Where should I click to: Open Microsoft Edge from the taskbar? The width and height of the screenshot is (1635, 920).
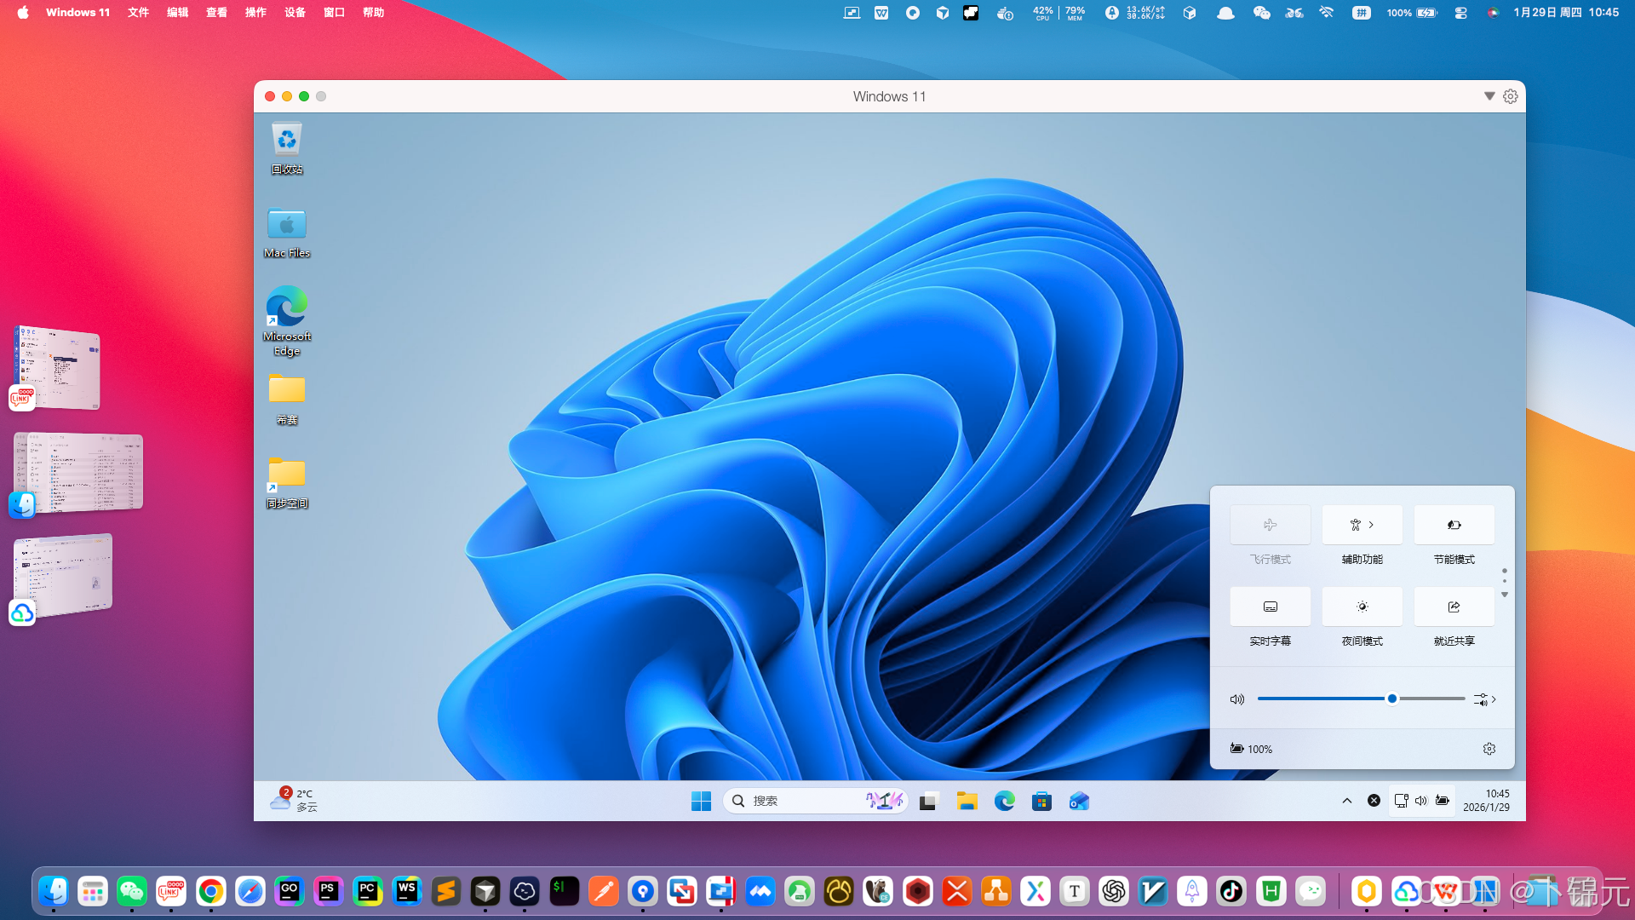1005,801
